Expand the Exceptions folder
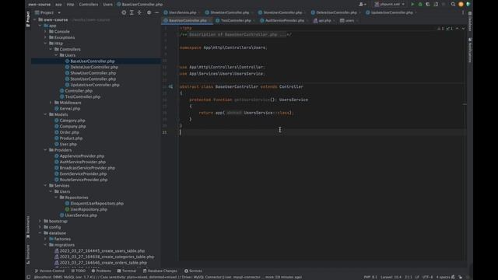 point(45,37)
